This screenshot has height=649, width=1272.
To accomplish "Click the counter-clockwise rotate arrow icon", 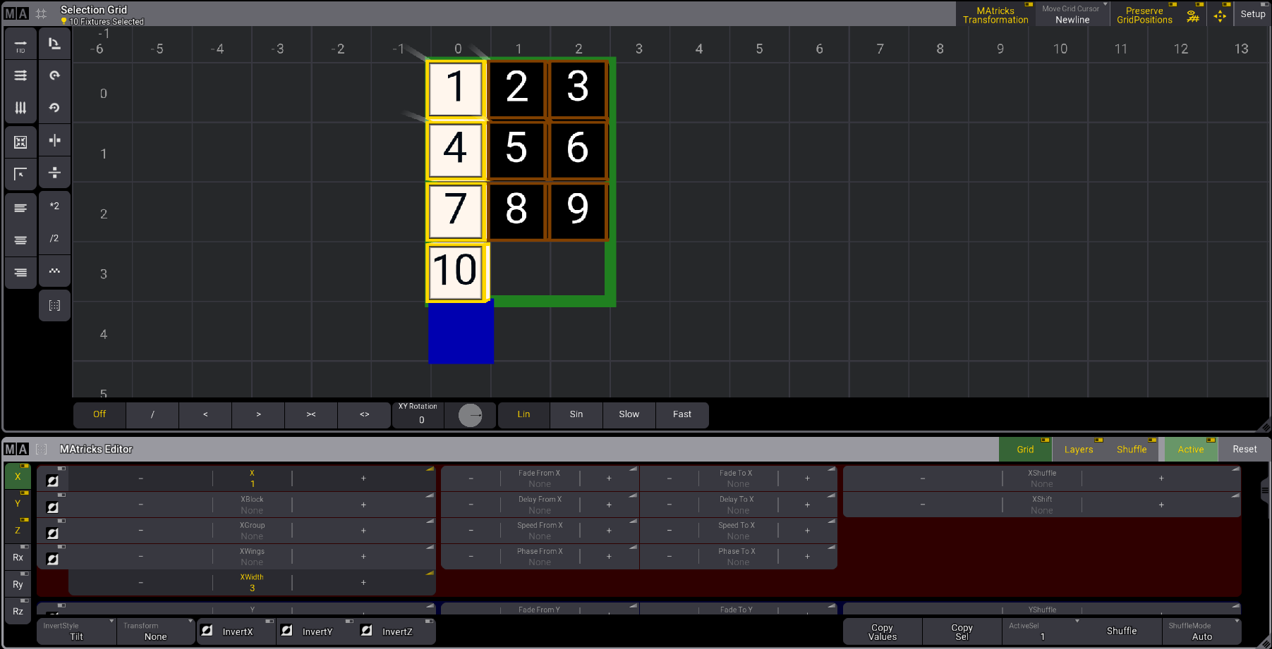I will [54, 108].
